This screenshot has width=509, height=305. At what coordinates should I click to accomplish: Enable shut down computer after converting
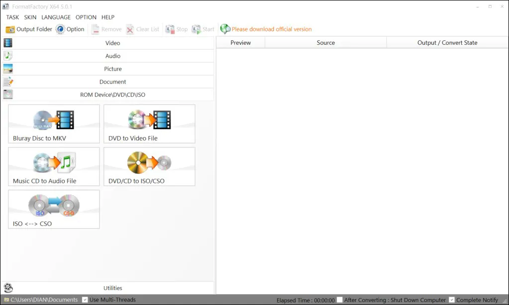339,300
